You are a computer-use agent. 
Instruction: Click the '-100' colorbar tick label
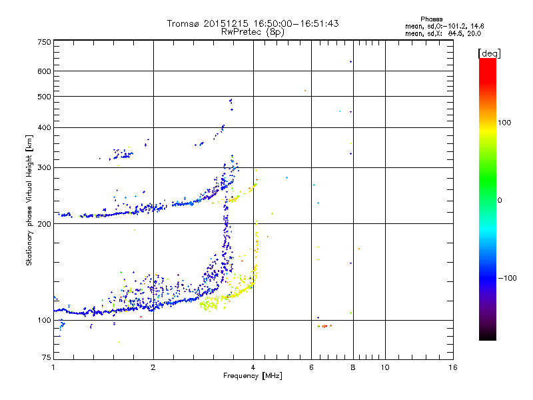pos(507,278)
